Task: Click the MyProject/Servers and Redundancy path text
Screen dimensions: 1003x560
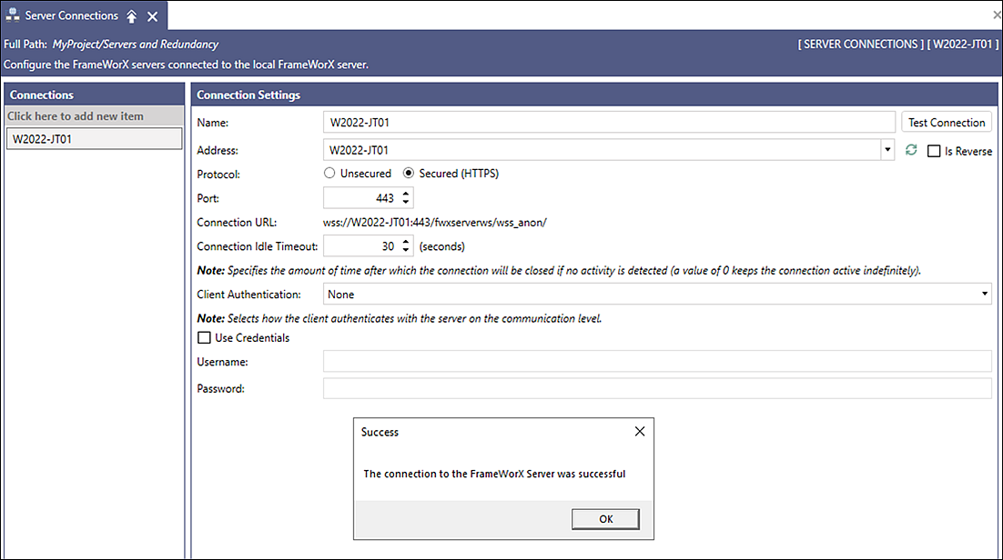Action: [x=135, y=45]
